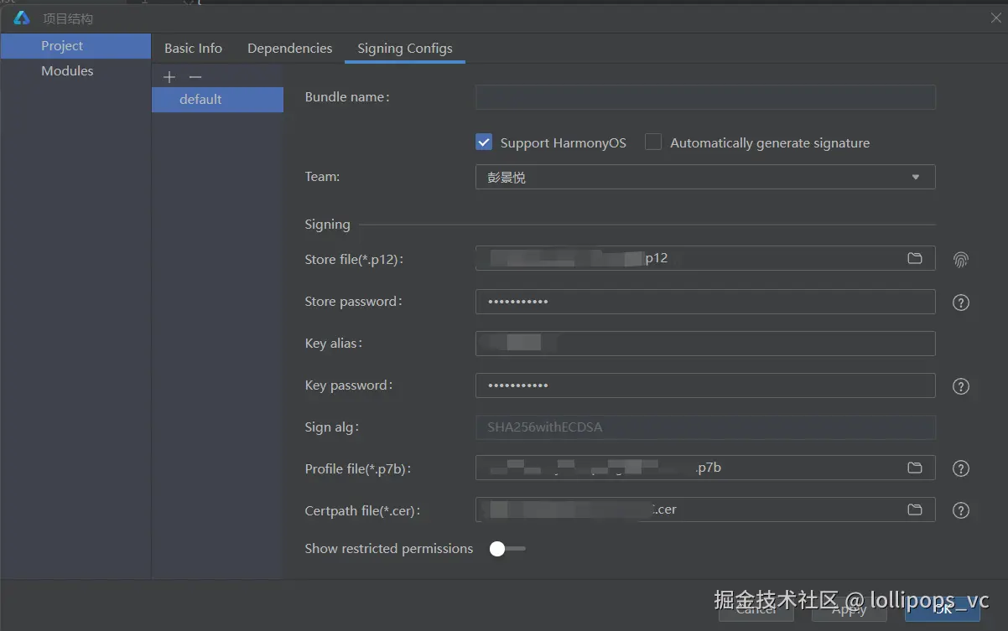The height and width of the screenshot is (631, 1008).
Task: Click the Key alias field
Action: [705, 344]
